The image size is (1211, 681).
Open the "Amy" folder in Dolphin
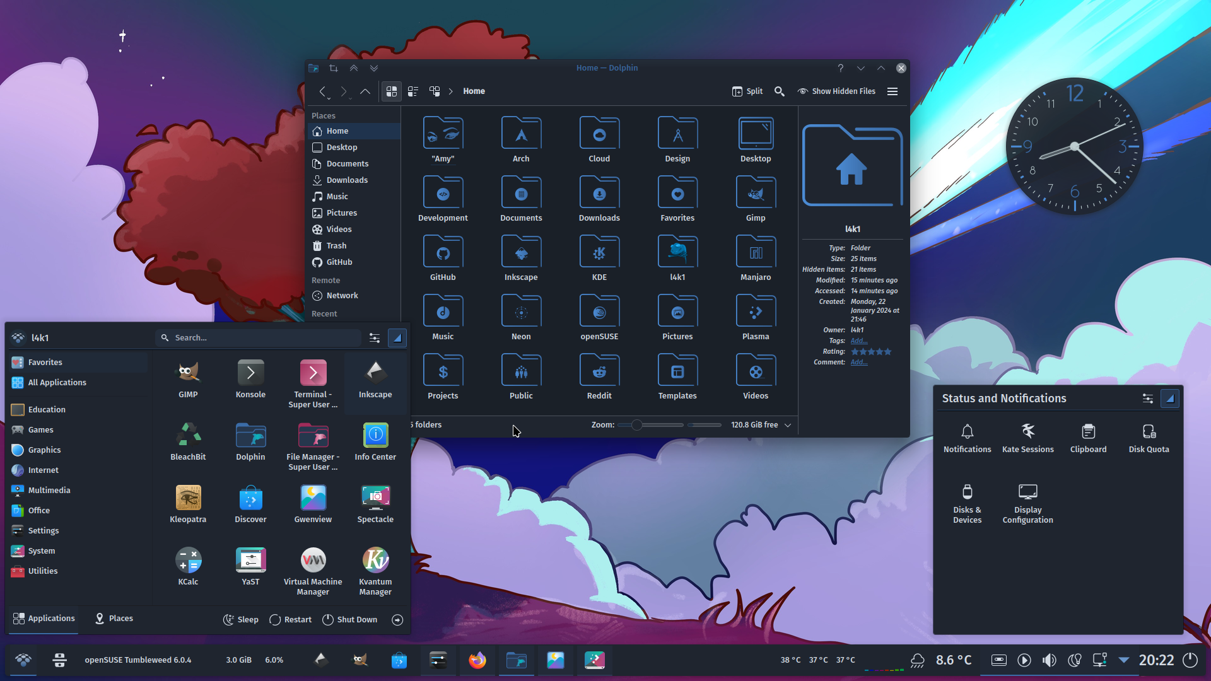pos(443,140)
